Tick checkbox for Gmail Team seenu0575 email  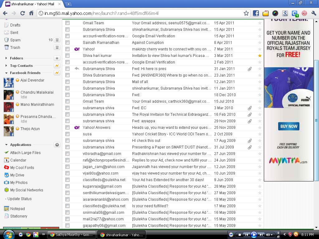click(67, 23)
